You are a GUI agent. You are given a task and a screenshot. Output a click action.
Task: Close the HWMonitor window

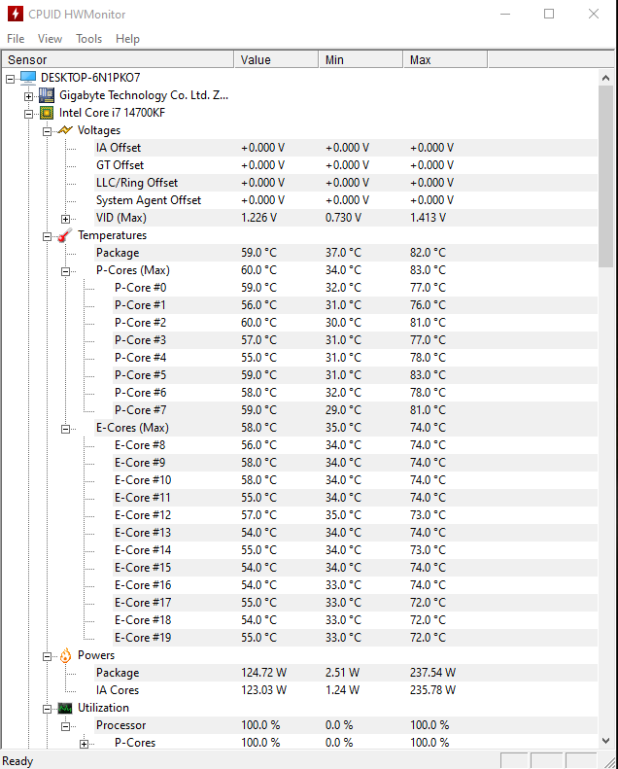click(x=594, y=14)
